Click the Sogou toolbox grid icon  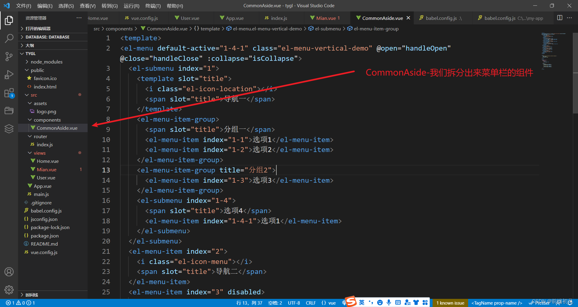click(x=425, y=302)
